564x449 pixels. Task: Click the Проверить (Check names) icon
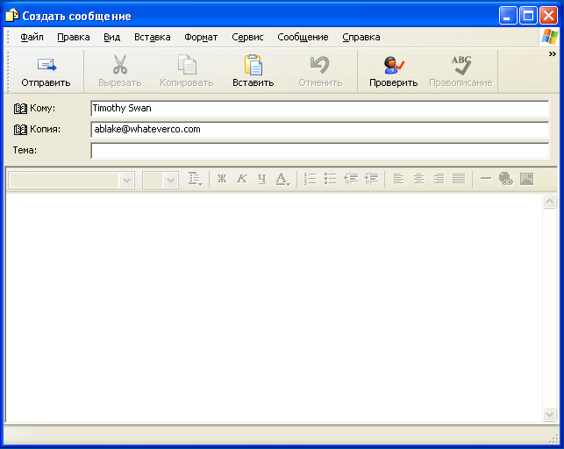393,65
